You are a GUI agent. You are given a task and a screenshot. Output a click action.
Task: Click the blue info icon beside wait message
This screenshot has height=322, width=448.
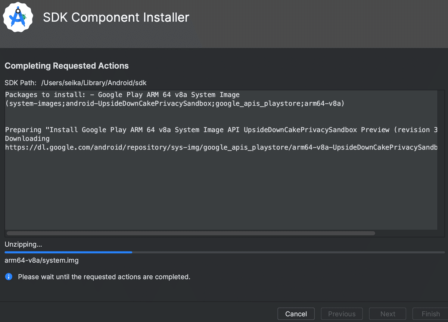click(x=9, y=277)
